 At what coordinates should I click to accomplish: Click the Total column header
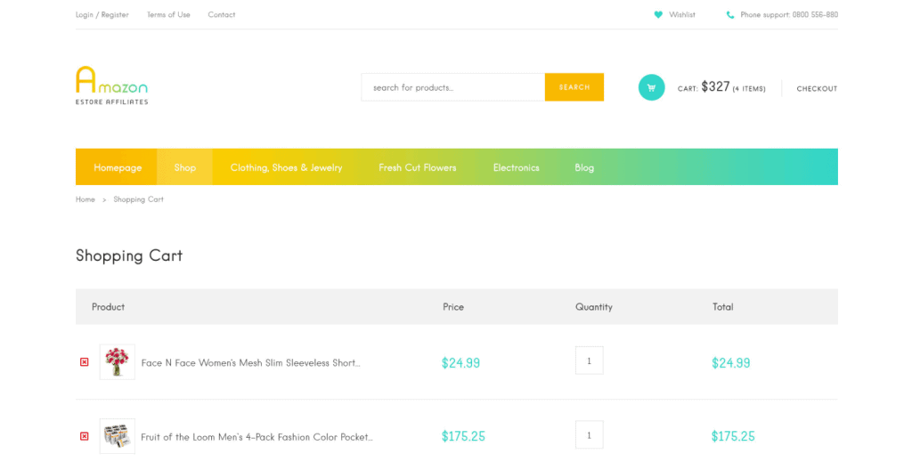(x=723, y=306)
